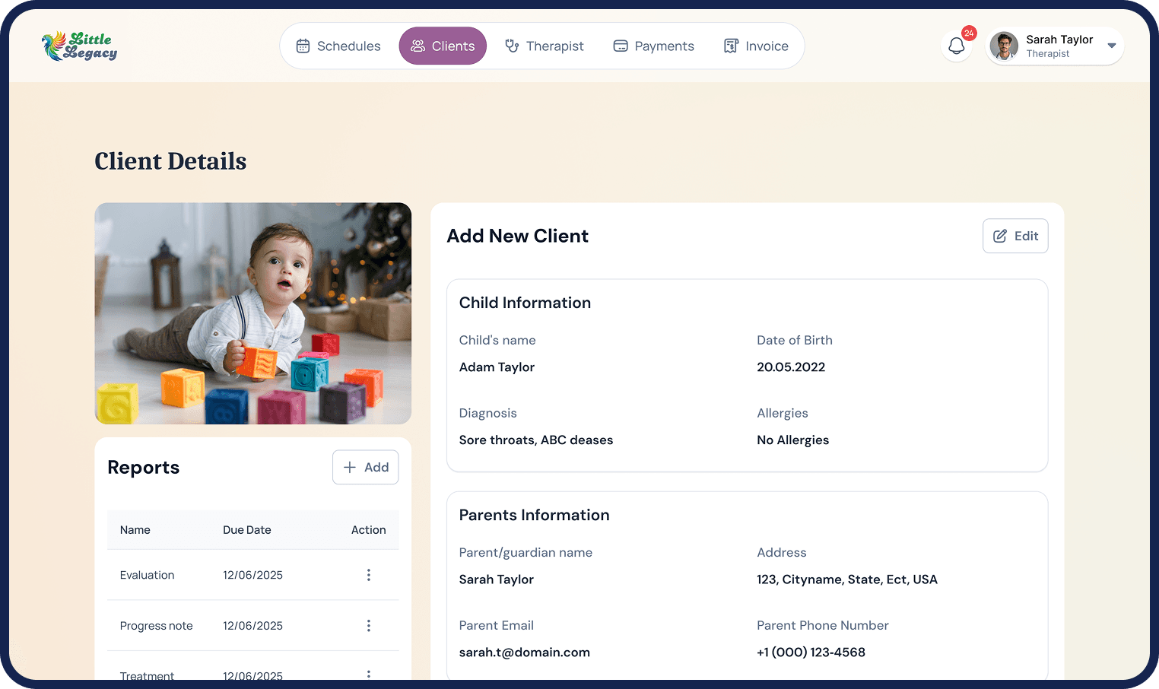
Task: Open the Evaluation report action menu
Action: pyautogui.click(x=369, y=575)
